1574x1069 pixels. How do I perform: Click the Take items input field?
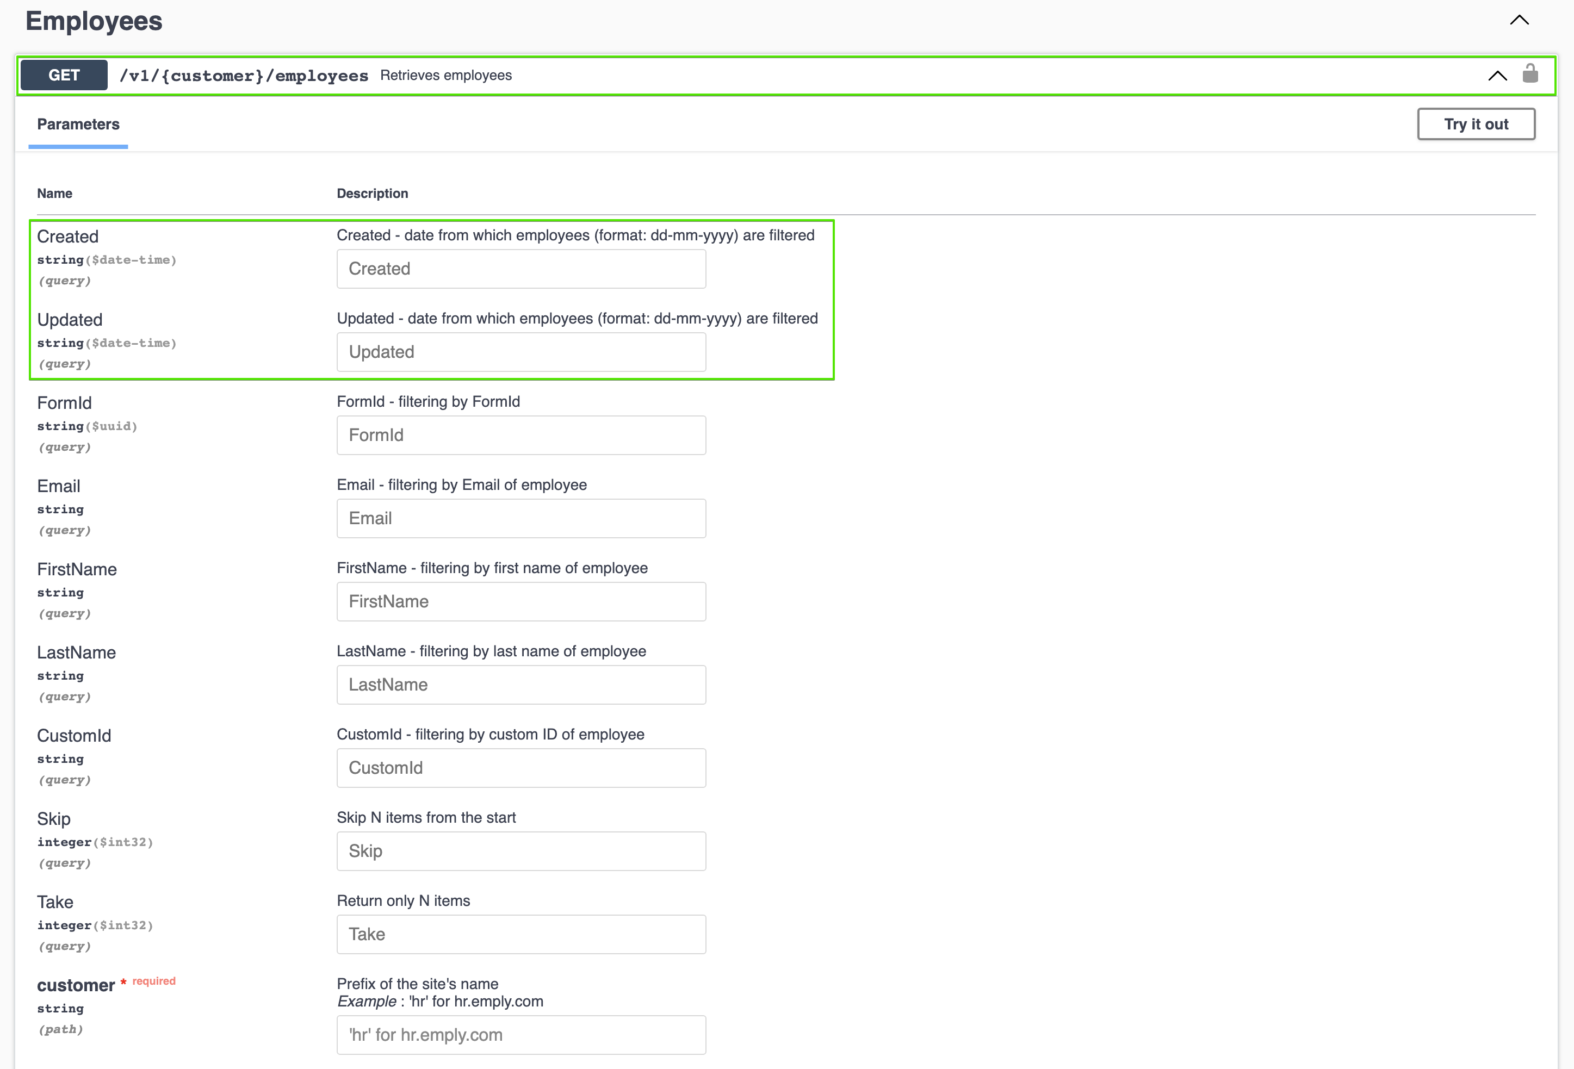point(521,935)
